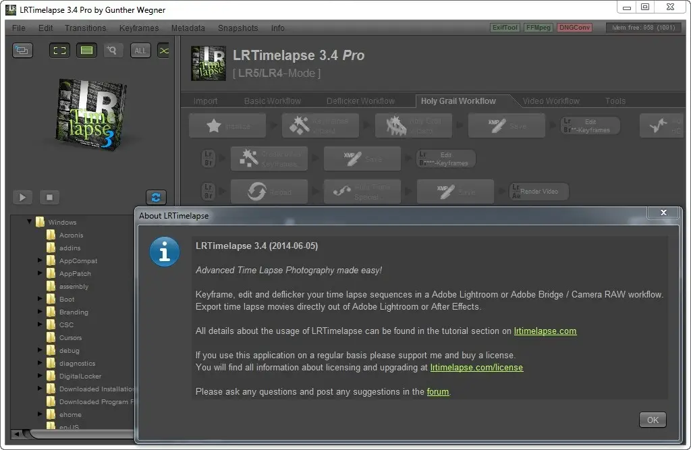Image resolution: width=691 pixels, height=450 pixels.
Task: Click the second-row XMP Save button
Action: (x=362, y=159)
